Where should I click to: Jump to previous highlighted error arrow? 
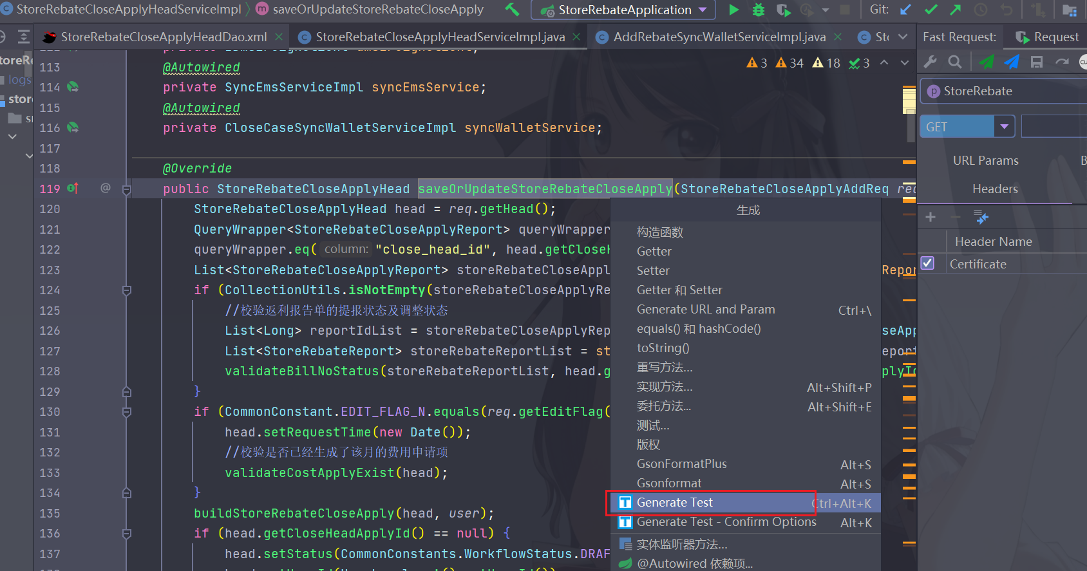(x=884, y=62)
